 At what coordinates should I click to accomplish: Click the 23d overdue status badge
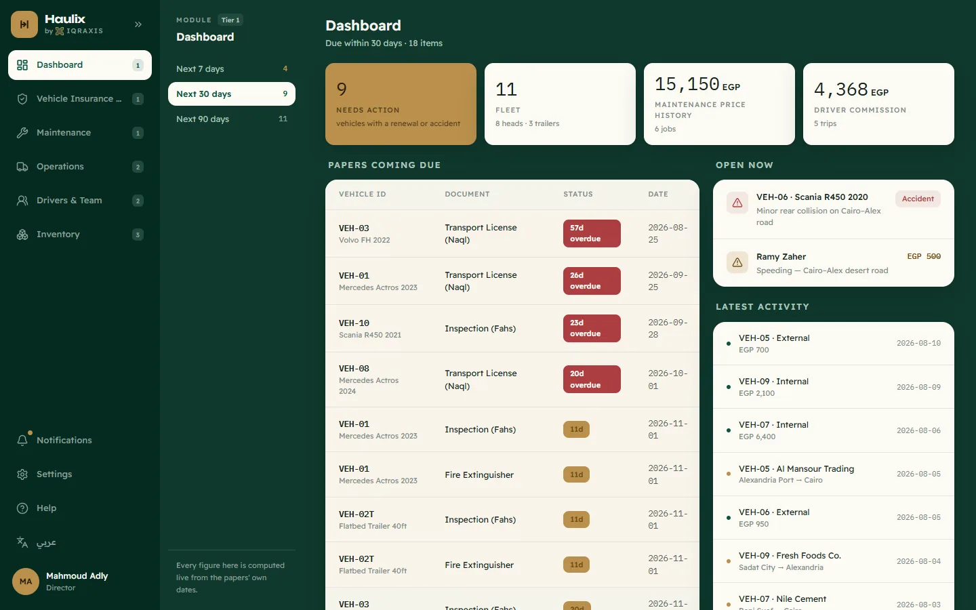click(x=592, y=328)
